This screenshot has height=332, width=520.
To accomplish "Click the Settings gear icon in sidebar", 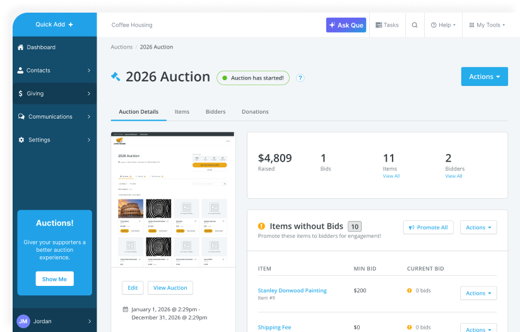I will (x=21, y=140).
